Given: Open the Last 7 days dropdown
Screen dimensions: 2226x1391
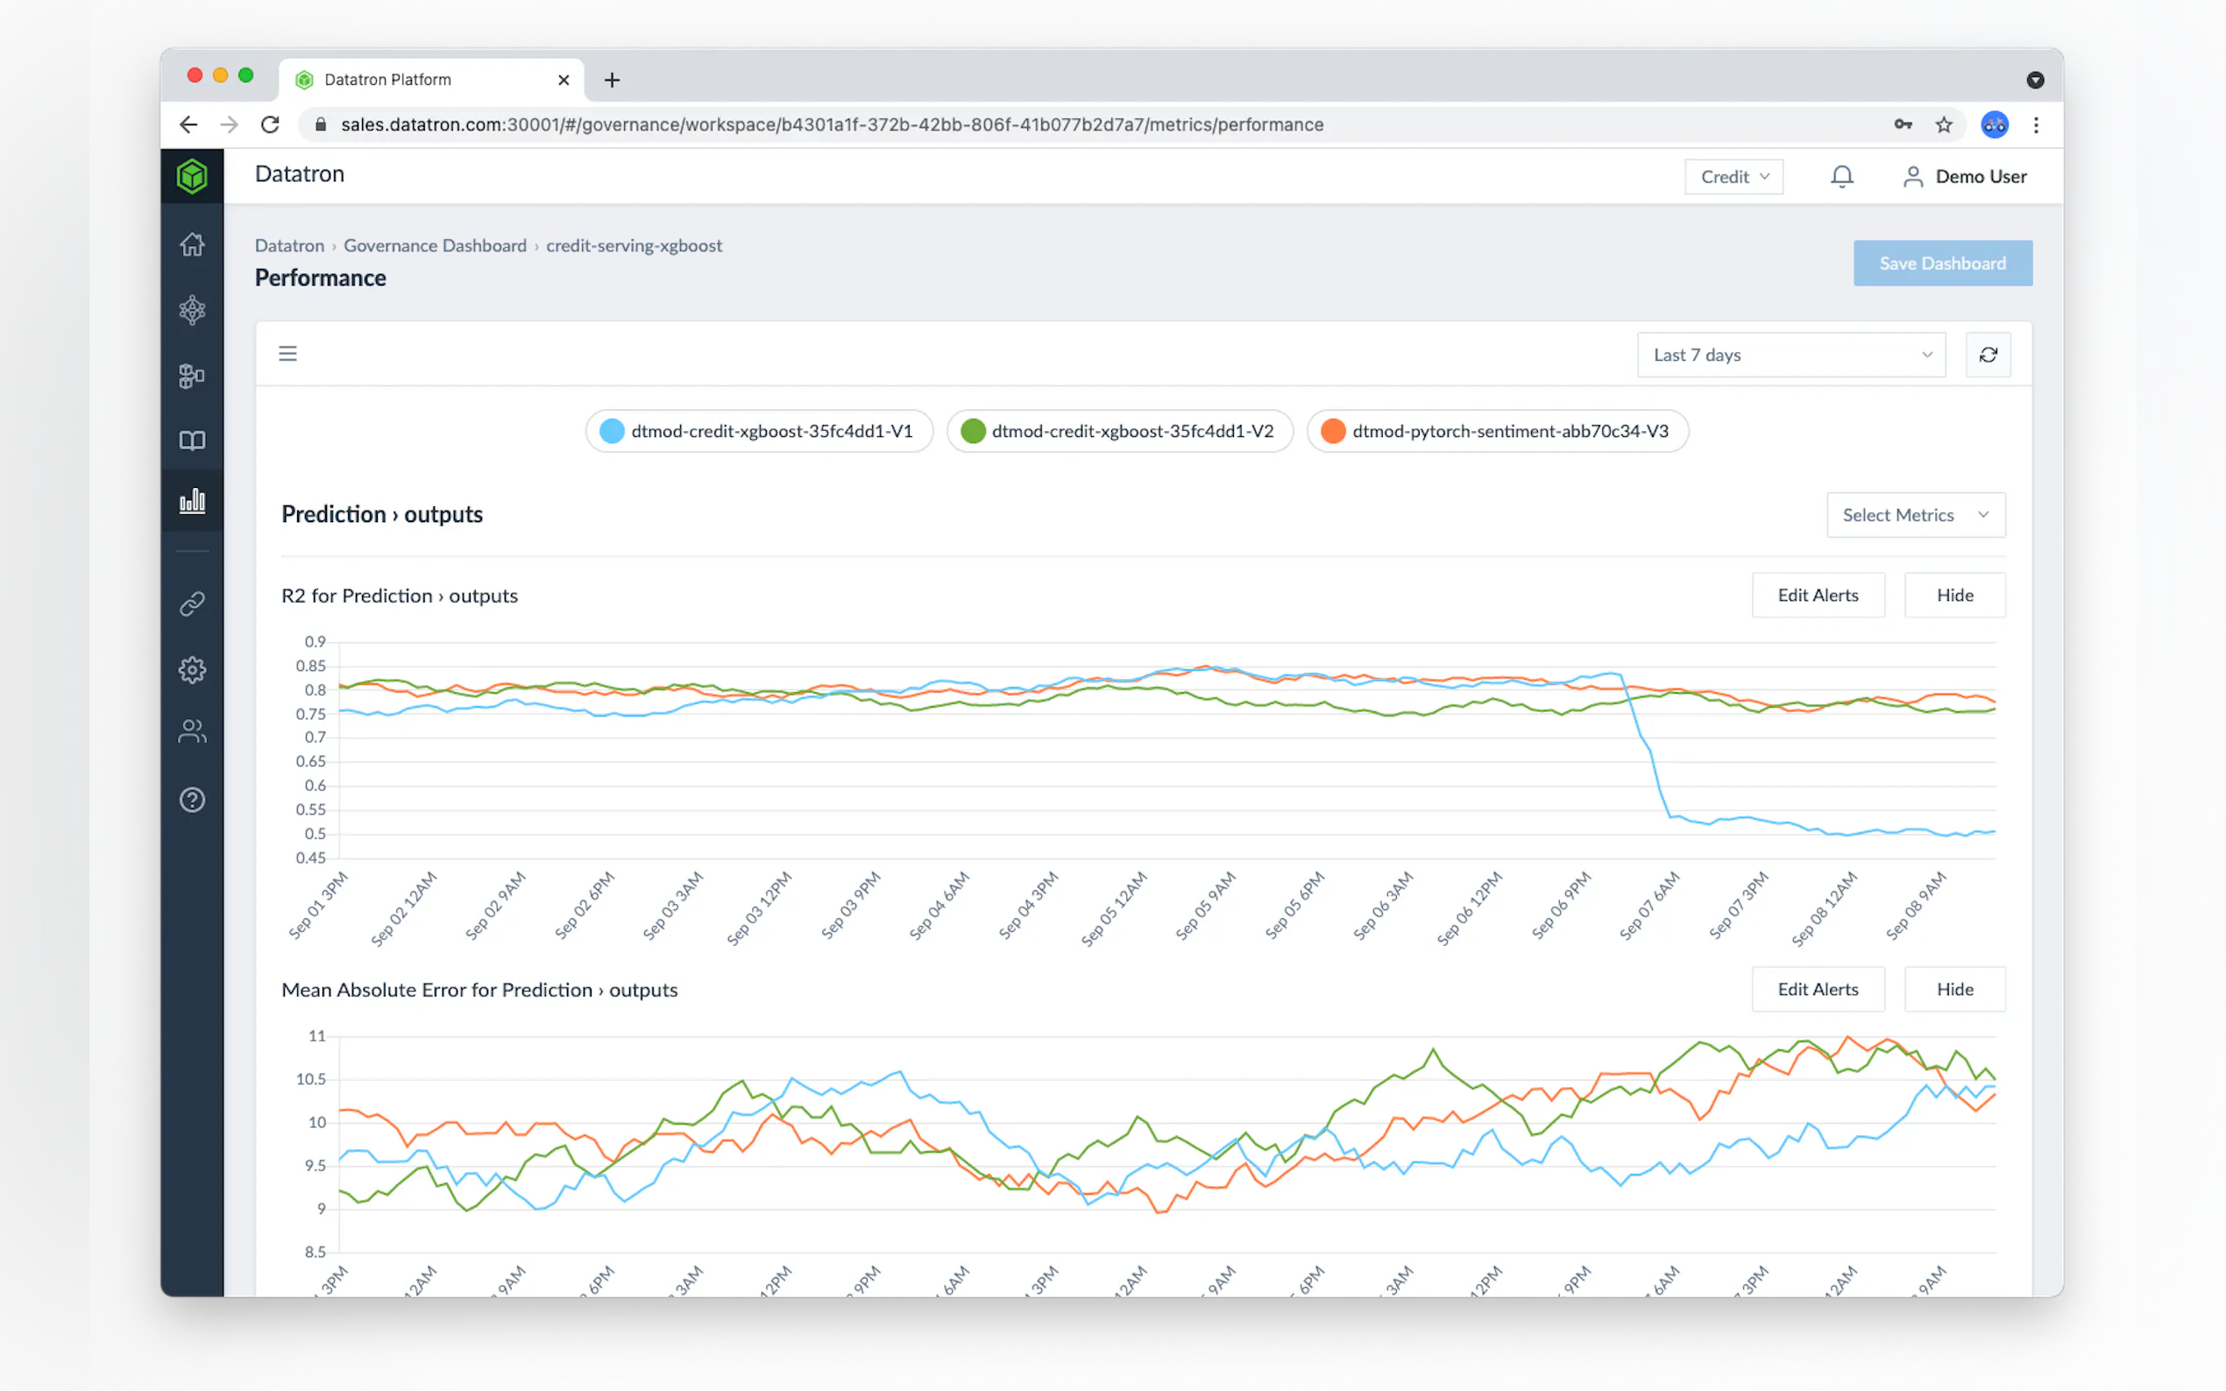Looking at the screenshot, I should (1790, 355).
